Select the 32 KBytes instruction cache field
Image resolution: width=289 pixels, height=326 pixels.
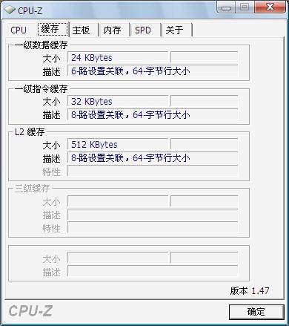tap(118, 102)
